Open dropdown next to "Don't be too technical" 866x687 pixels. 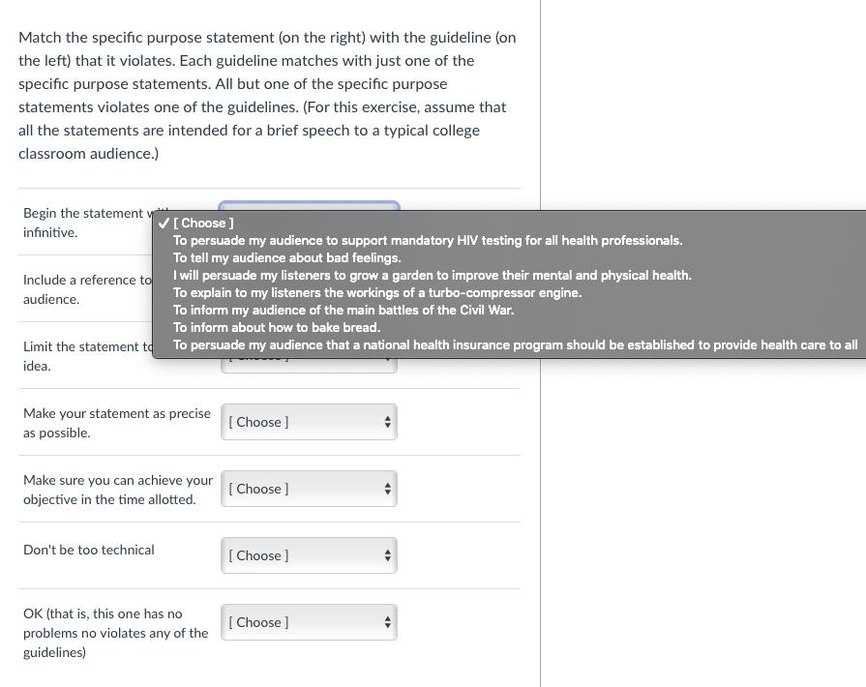pos(308,555)
